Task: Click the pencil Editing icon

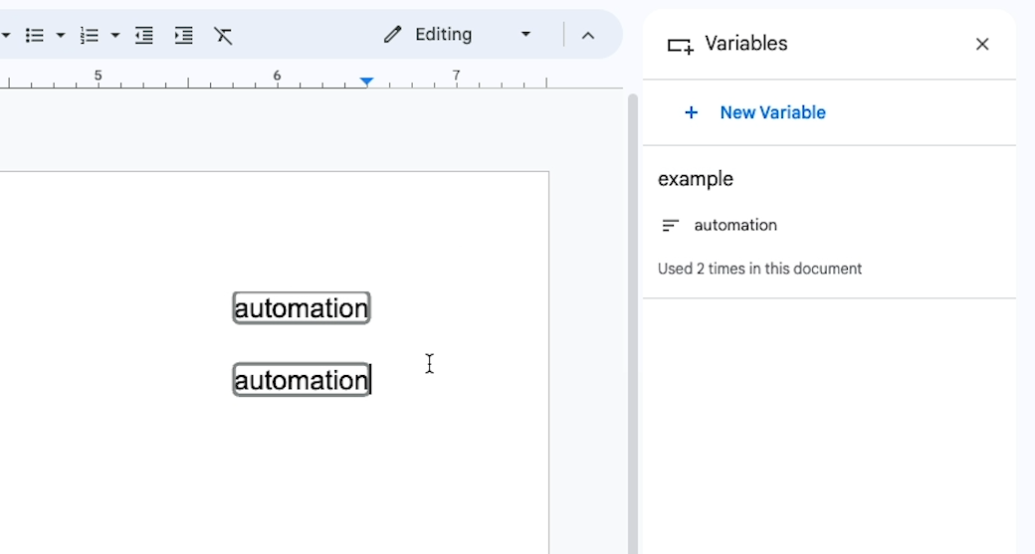Action: coord(393,34)
